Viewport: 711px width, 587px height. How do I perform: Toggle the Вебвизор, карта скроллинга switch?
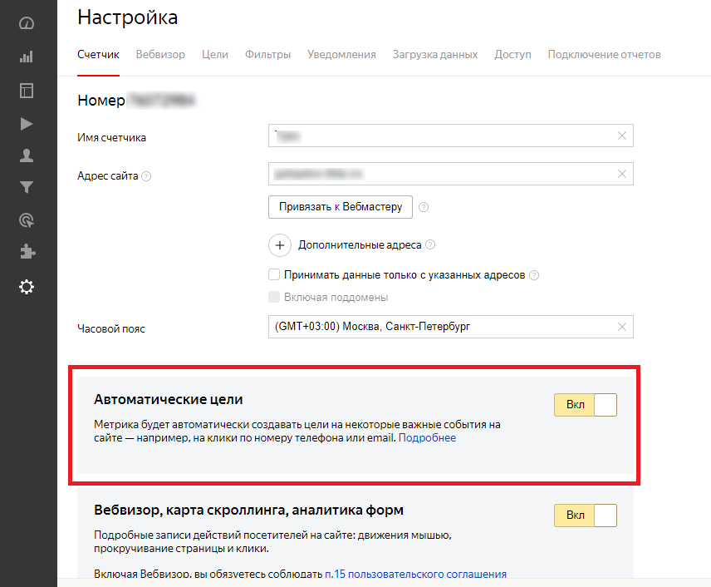click(586, 515)
